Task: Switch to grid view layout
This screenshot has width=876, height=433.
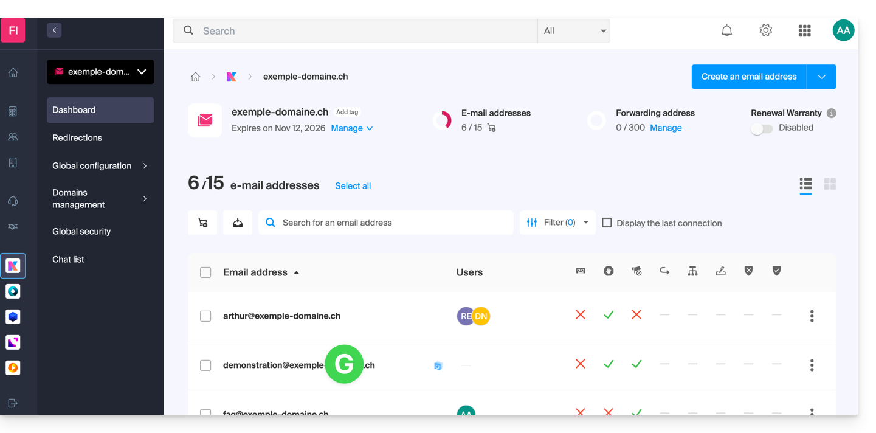Action: point(830,184)
